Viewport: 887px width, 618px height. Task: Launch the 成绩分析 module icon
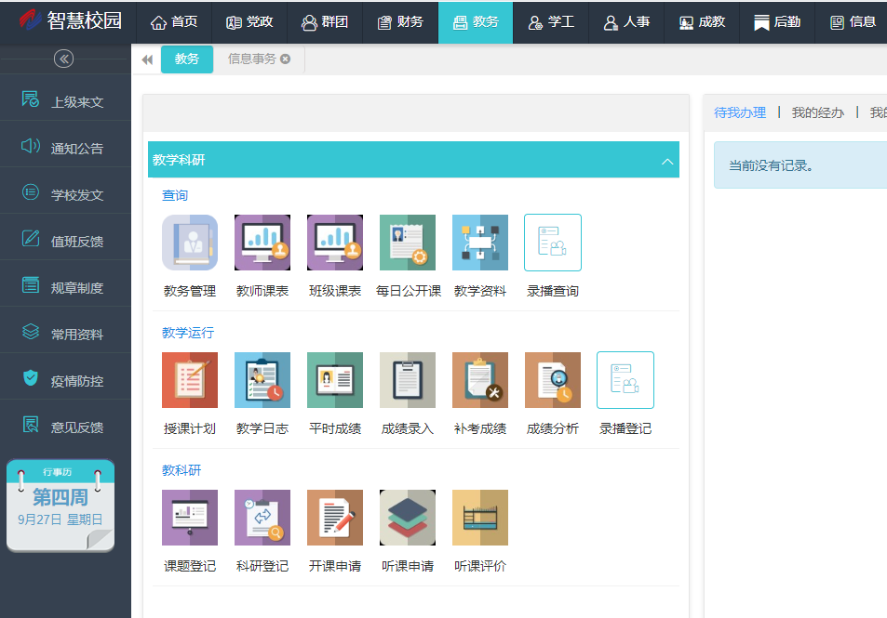click(553, 379)
